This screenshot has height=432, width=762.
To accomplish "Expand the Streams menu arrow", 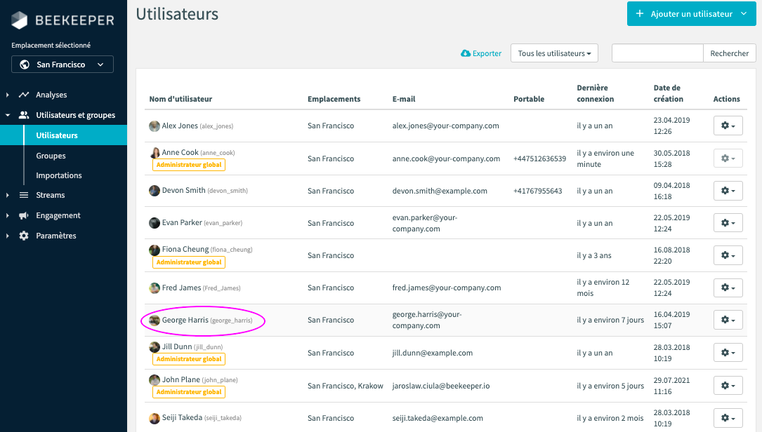I will click(7, 195).
